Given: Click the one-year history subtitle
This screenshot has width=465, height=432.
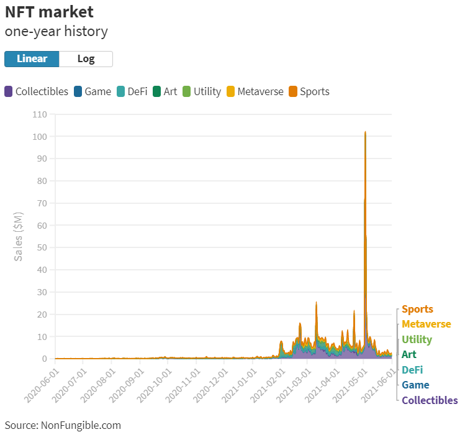Looking at the screenshot, I should 56,31.
